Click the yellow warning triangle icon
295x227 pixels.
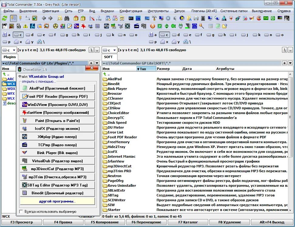point(25,26)
